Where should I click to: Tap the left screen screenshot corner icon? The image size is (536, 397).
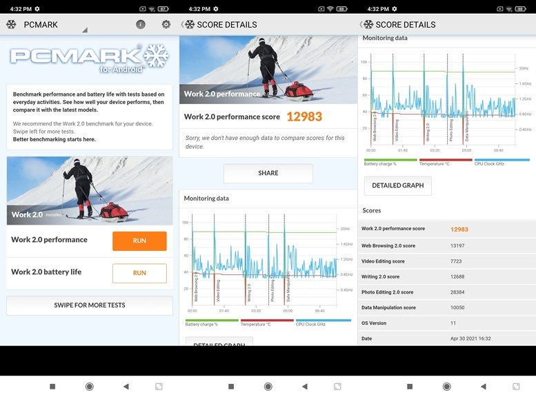(159, 387)
